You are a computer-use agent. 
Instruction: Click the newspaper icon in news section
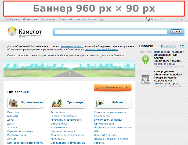(x=146, y=79)
